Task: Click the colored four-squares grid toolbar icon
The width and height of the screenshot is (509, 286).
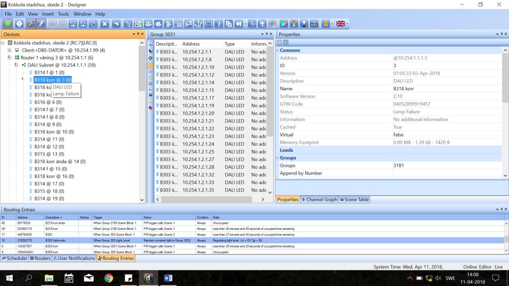Action: click(138, 24)
